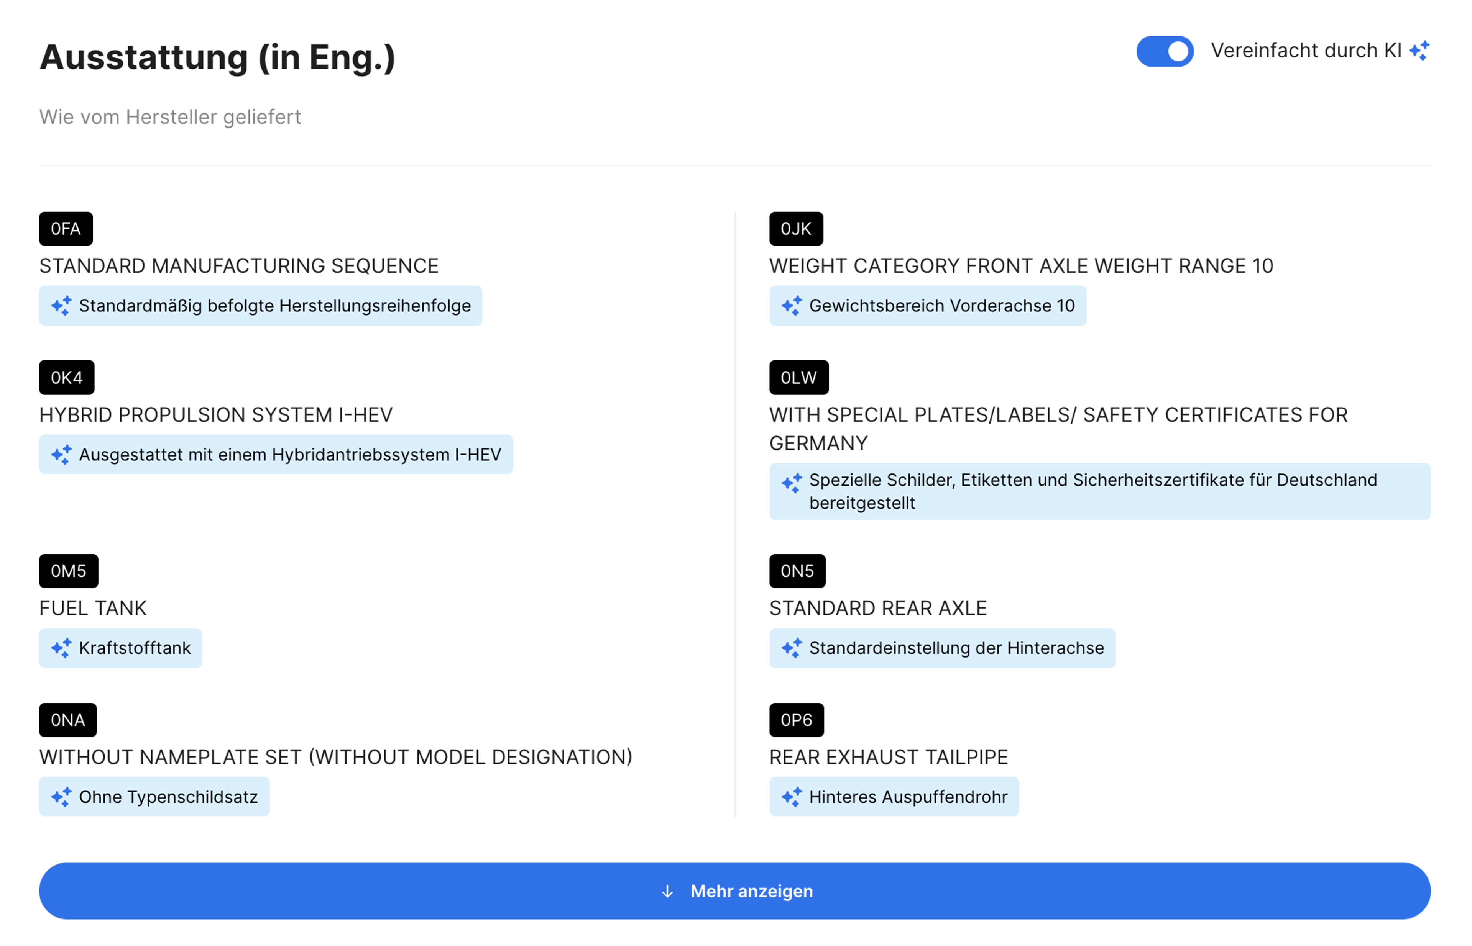The height and width of the screenshot is (946, 1472).
Task: Click Standardmäßig befolgte Herstellungsreihenfolge translation
Action: pyautogui.click(x=275, y=305)
